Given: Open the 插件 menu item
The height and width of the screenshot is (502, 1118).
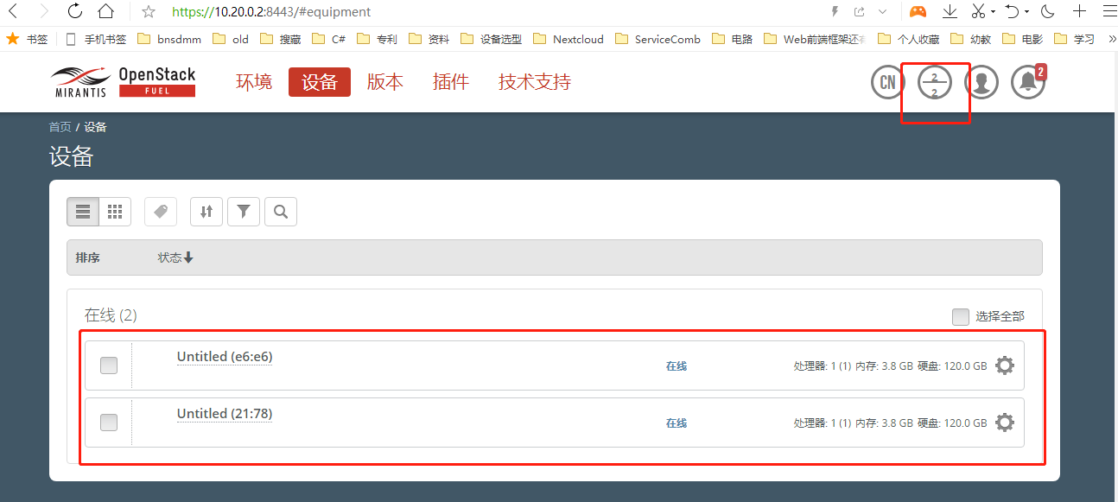Looking at the screenshot, I should [x=450, y=82].
